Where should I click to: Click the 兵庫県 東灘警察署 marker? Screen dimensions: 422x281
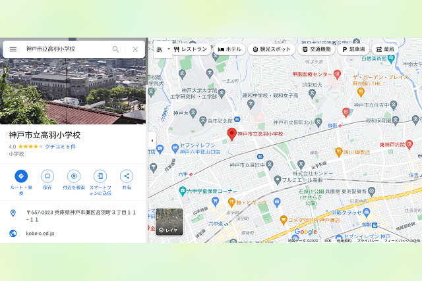[372, 192]
